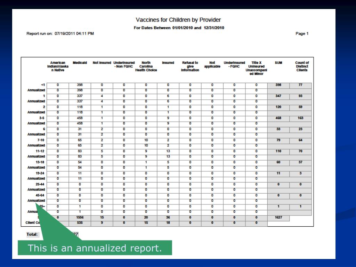356x267 pixels.
Task: Select the distinct clients count 64
Action: tap(300, 140)
